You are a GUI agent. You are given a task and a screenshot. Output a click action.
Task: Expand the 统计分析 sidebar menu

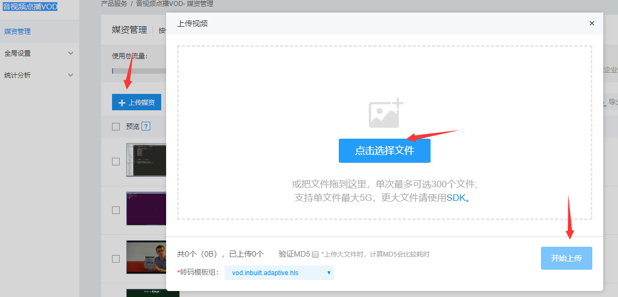[39, 75]
